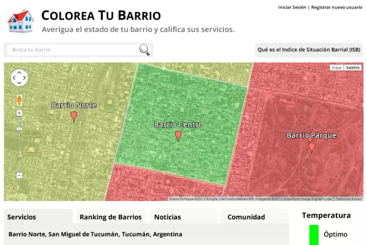Viewport: 367px width, 245px height.
Task: Click the Óptimo legend label
Action: click(x=335, y=234)
